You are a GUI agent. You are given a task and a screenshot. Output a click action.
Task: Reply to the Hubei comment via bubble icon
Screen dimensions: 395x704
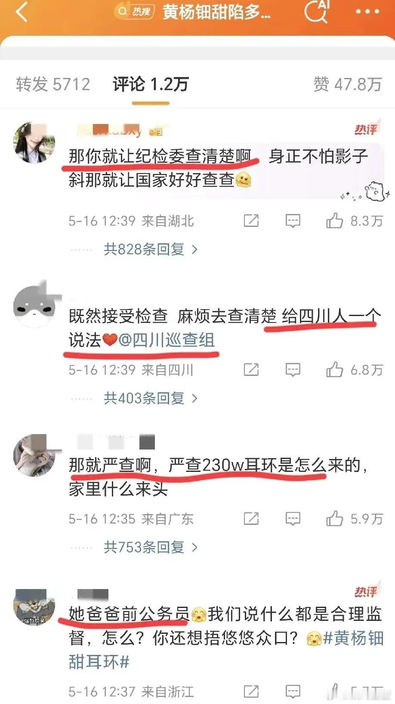[x=293, y=221]
